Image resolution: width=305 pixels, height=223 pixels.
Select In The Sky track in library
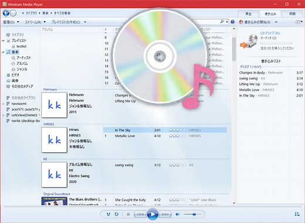(165, 130)
